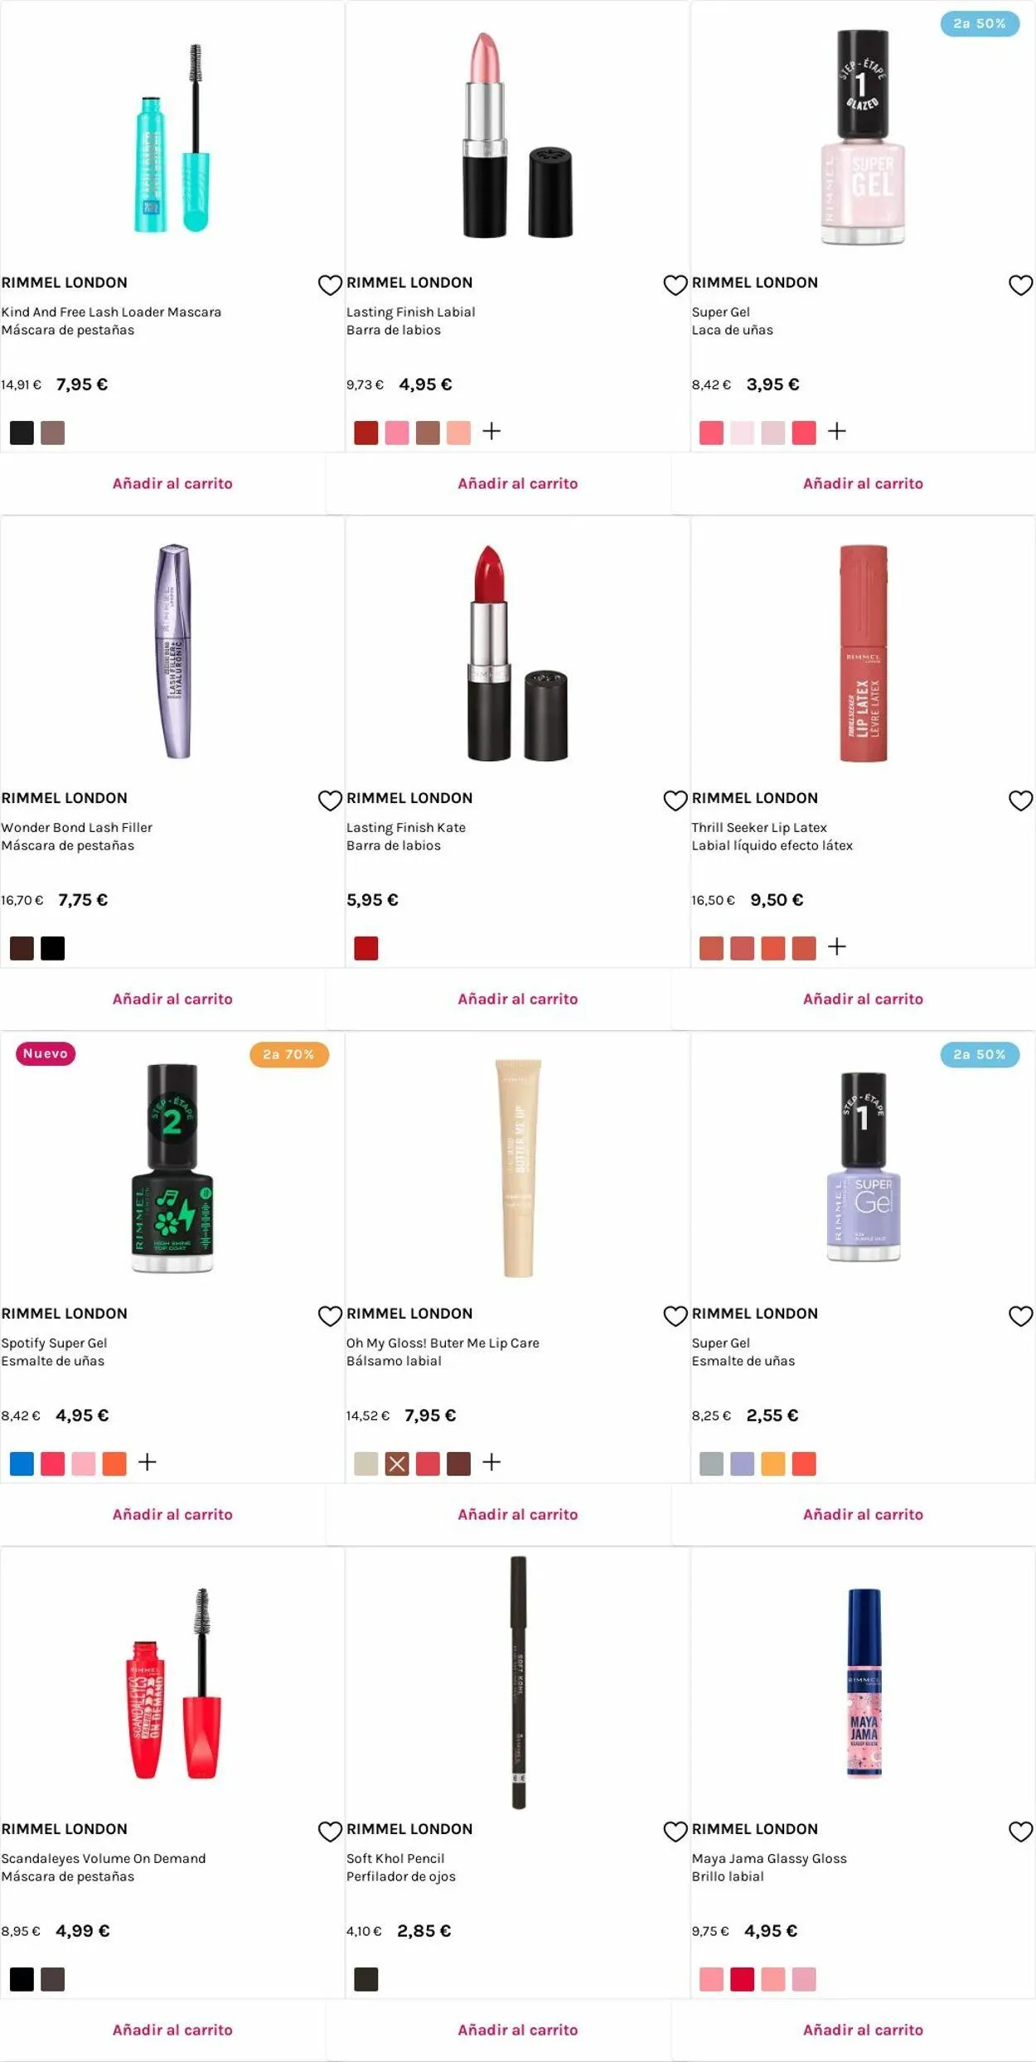The width and height of the screenshot is (1036, 2062).
Task: Expand more colors for Thrill Seeker Lip Latex
Action: tap(837, 946)
